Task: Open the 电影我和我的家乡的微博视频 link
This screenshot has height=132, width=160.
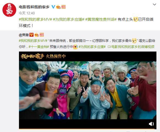Action: coord(131,47)
